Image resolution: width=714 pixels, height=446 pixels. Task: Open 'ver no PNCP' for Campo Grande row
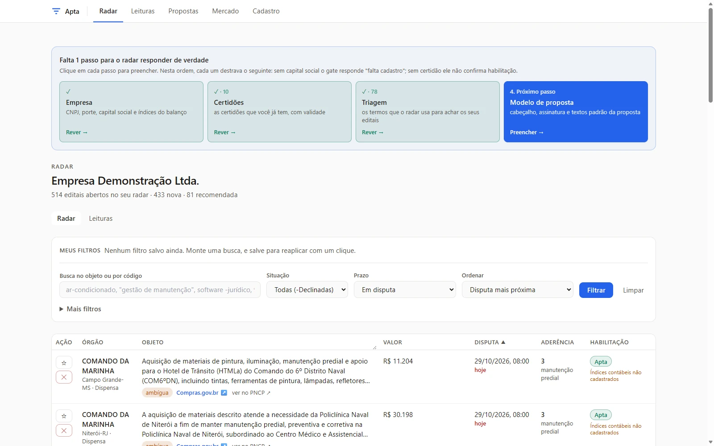click(251, 393)
